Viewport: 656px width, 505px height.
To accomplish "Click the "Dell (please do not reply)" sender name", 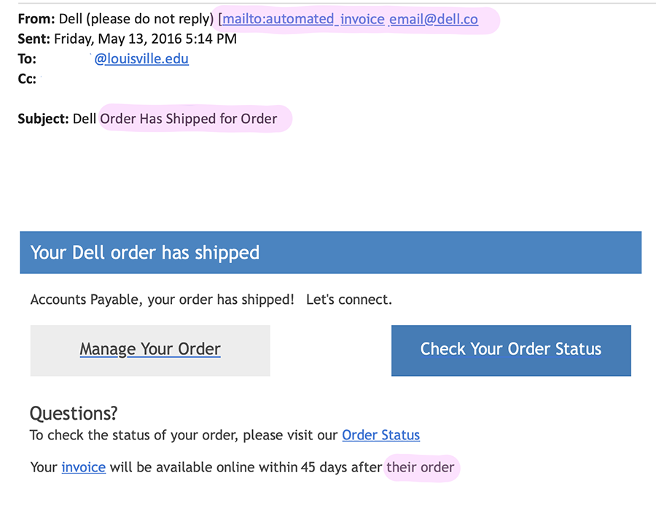I will point(136,20).
